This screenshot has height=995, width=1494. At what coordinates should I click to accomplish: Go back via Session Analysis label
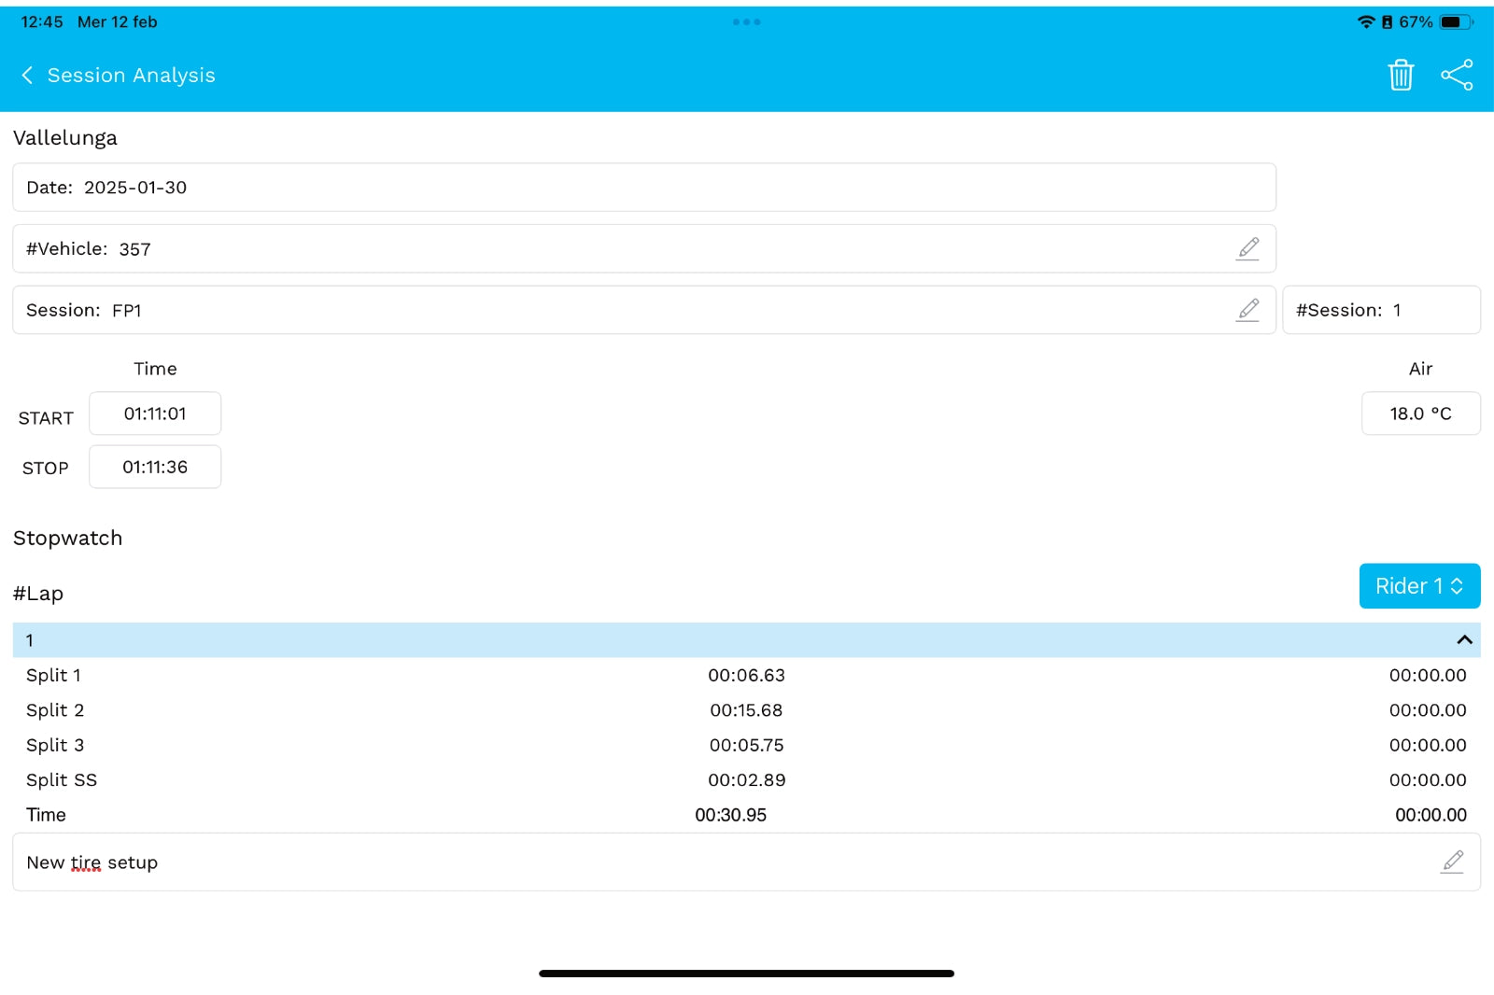(x=131, y=75)
